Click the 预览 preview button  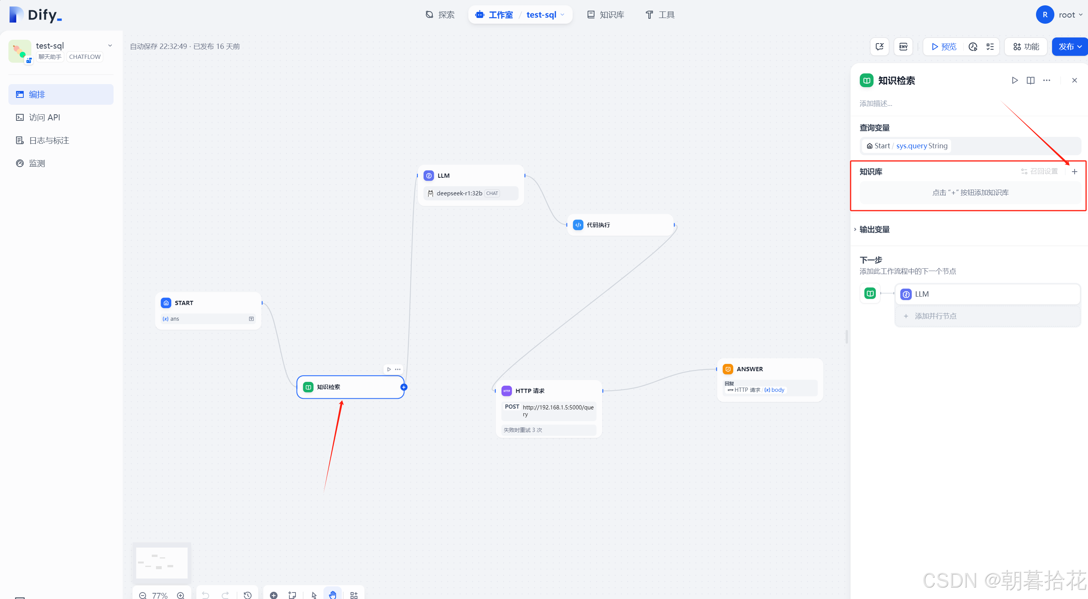[x=943, y=47]
